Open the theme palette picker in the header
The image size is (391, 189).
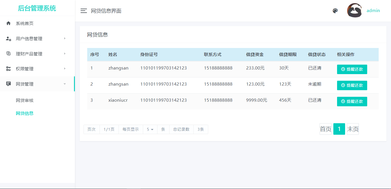335,10
